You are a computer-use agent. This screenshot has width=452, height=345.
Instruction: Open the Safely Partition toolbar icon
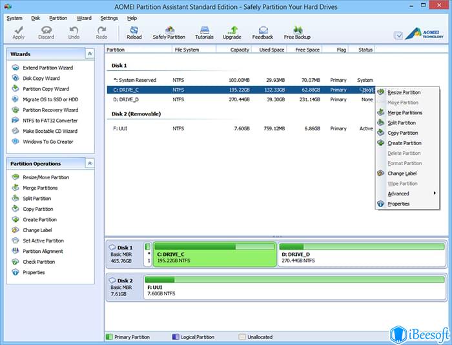coord(169,33)
